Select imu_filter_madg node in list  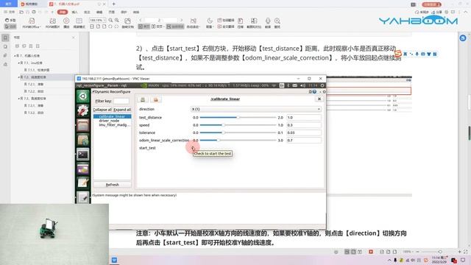pos(115,124)
